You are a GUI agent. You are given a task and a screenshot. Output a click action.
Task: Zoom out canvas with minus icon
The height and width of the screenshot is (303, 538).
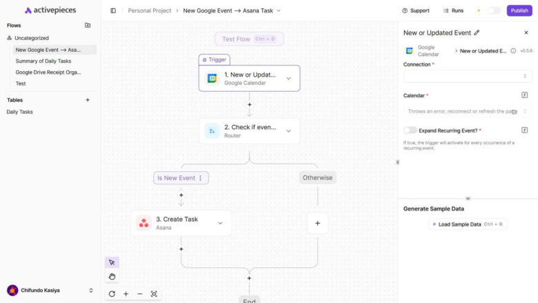[140, 294]
